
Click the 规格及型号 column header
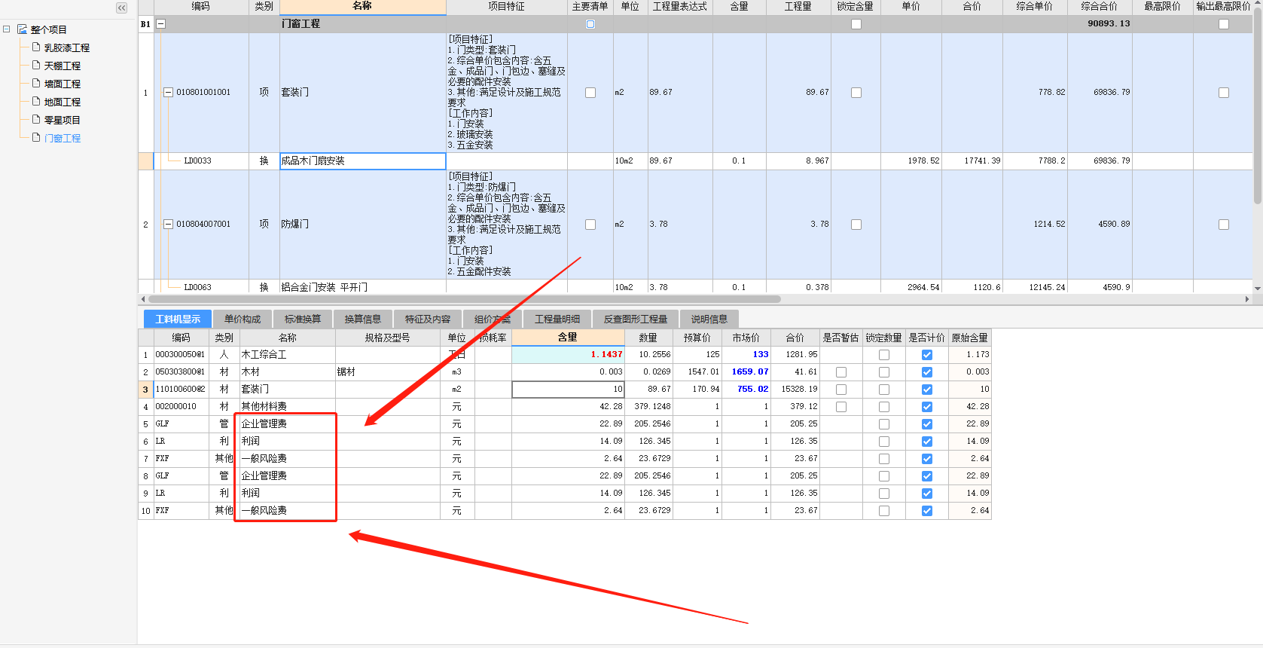point(388,338)
